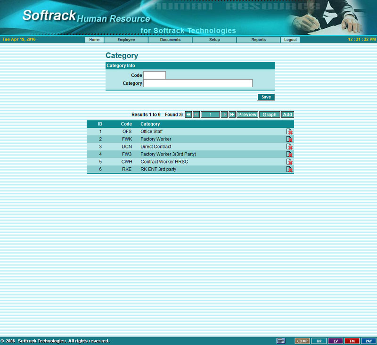Jump to the last results page
The width and height of the screenshot is (377, 345).
click(232, 115)
